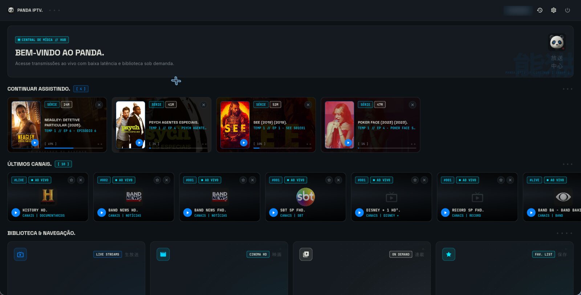Open Live Streams library icon
The width and height of the screenshot is (581, 295).
[20, 254]
